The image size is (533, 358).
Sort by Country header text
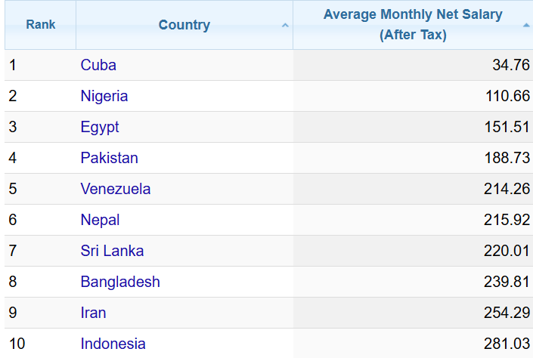pyautogui.click(x=184, y=25)
